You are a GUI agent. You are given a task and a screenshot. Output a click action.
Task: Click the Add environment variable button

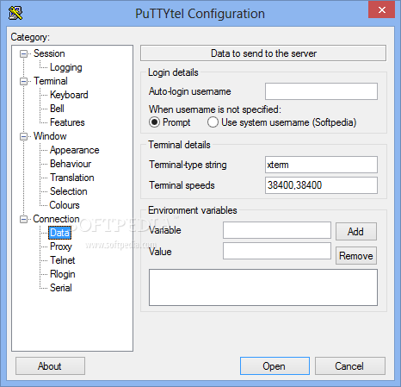coord(356,231)
